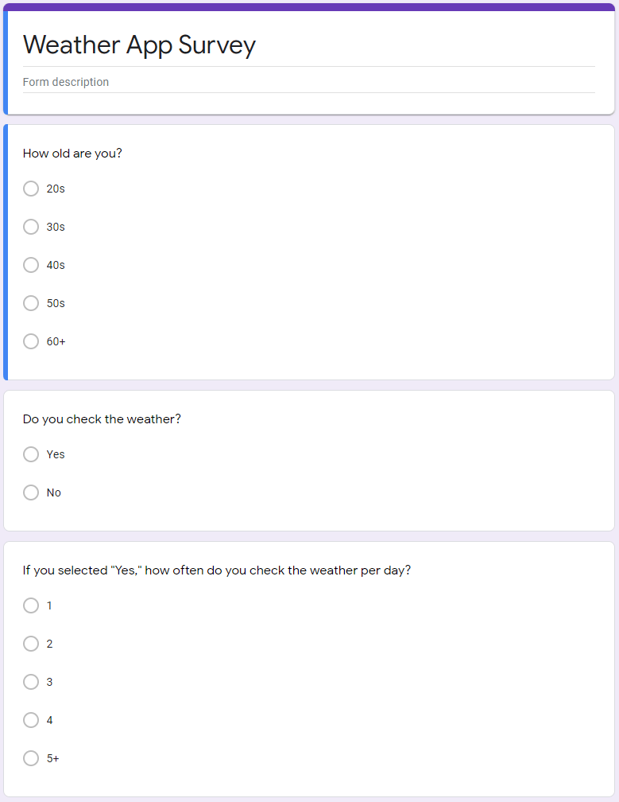Edit the 'Yes' option label text
Screen dimensions: 619x802
tap(56, 454)
